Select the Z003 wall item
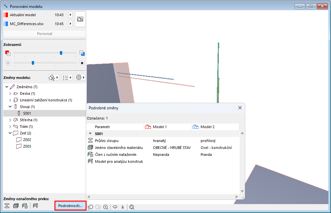The height and width of the screenshot is (213, 331). click(x=45, y=146)
